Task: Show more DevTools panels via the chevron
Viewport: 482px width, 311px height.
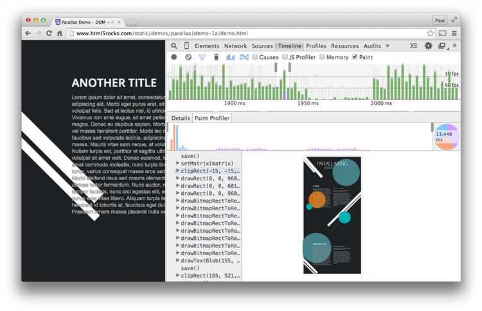Action: pos(387,46)
